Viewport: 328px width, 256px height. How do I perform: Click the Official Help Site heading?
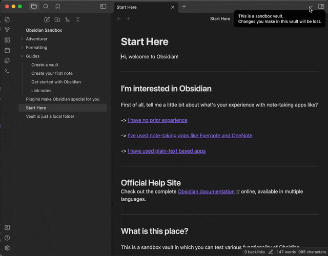(x=151, y=183)
